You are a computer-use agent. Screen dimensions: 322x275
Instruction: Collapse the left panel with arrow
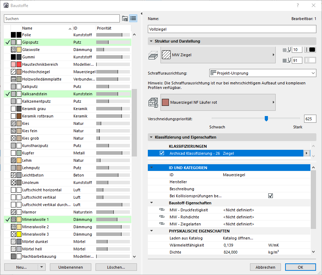tap(142, 14)
